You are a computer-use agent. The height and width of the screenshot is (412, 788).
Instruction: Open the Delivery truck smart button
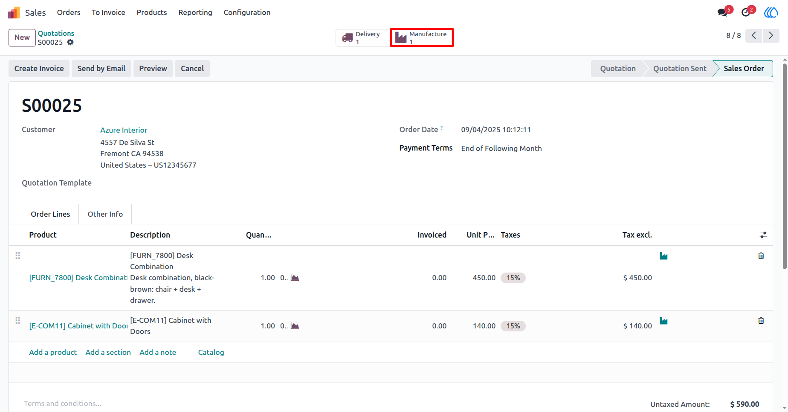tap(363, 38)
